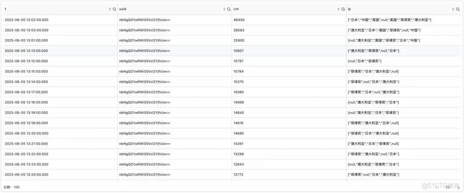Click cnt value 12772
The width and height of the screenshot is (464, 193).
[238, 175]
